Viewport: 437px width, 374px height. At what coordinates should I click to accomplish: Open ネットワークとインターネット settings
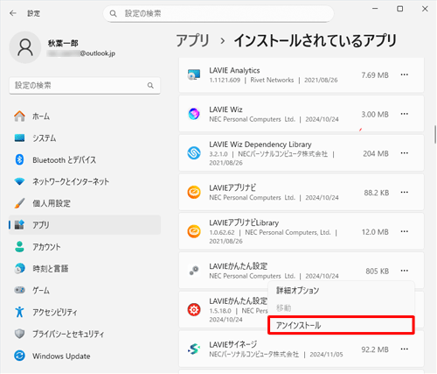pos(85,181)
